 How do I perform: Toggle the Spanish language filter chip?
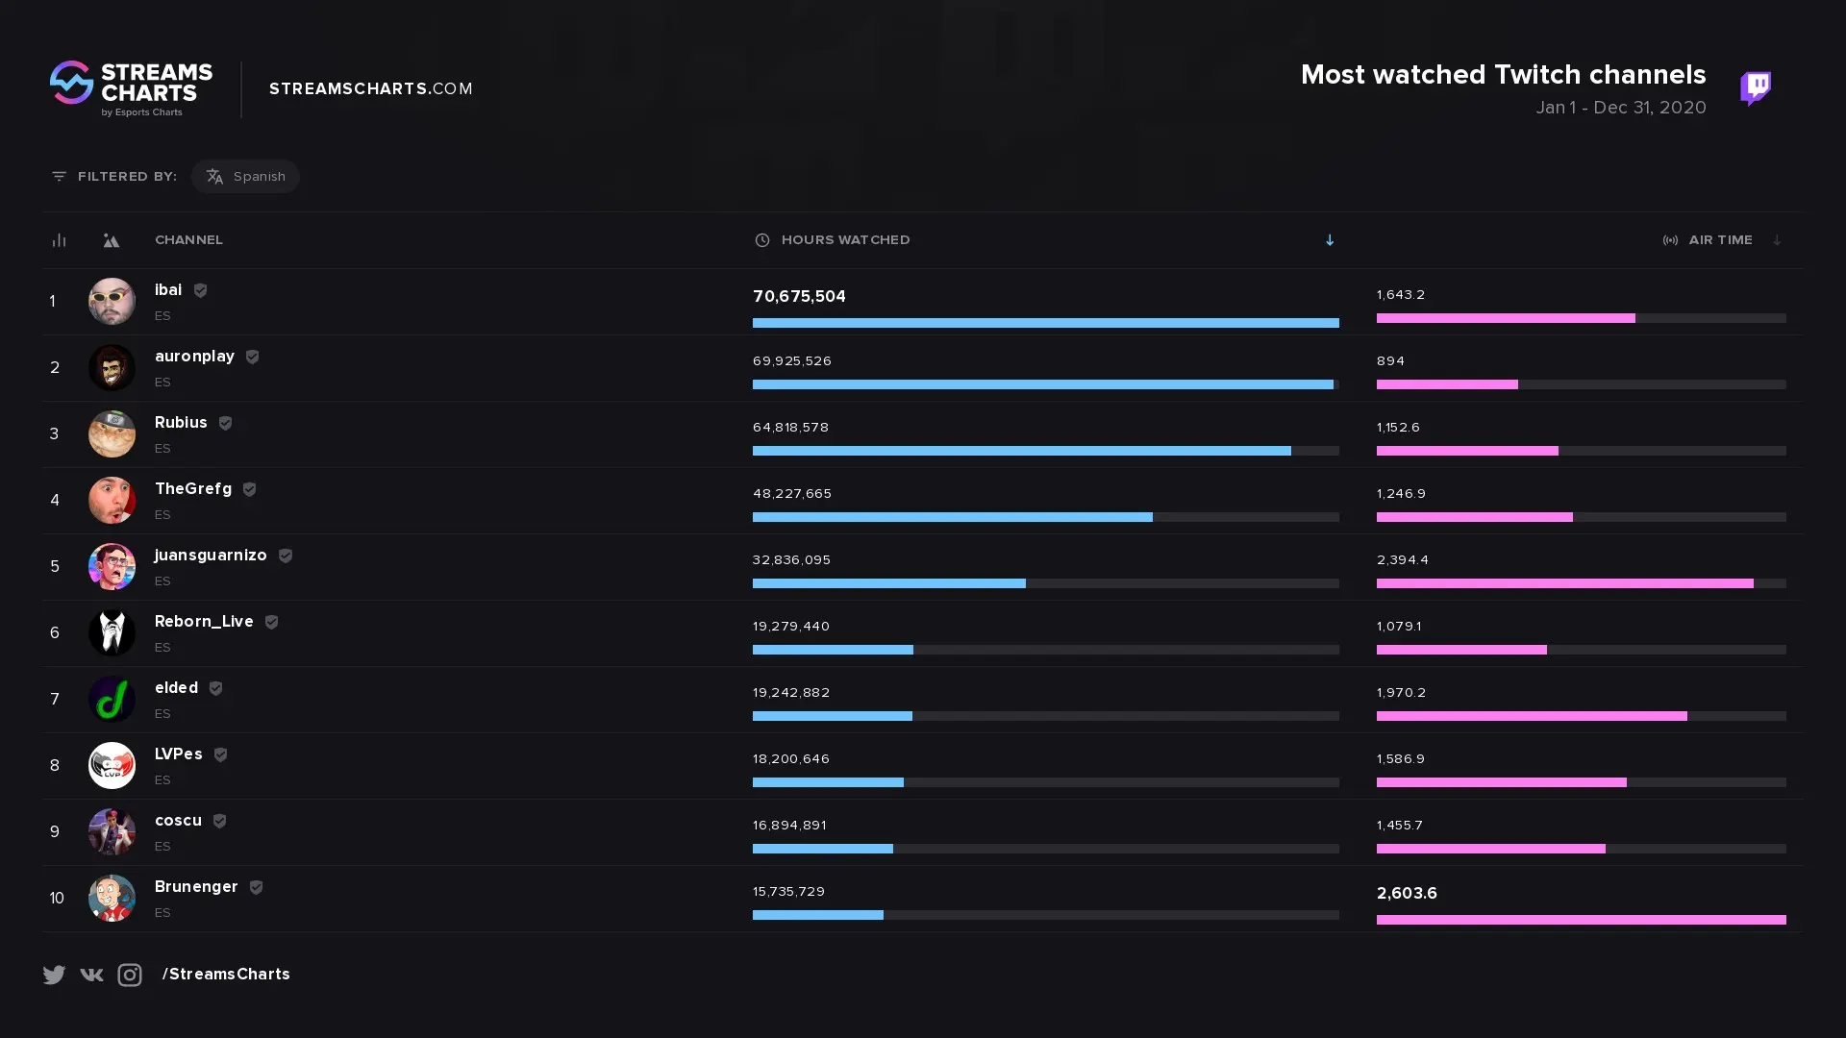coord(245,177)
